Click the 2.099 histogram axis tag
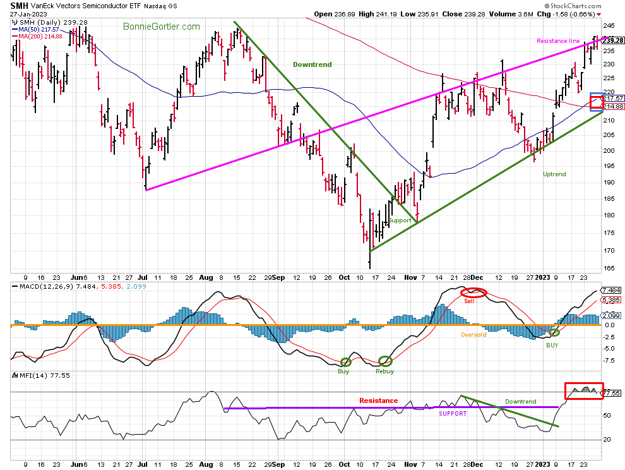625x470 pixels. pos(611,315)
